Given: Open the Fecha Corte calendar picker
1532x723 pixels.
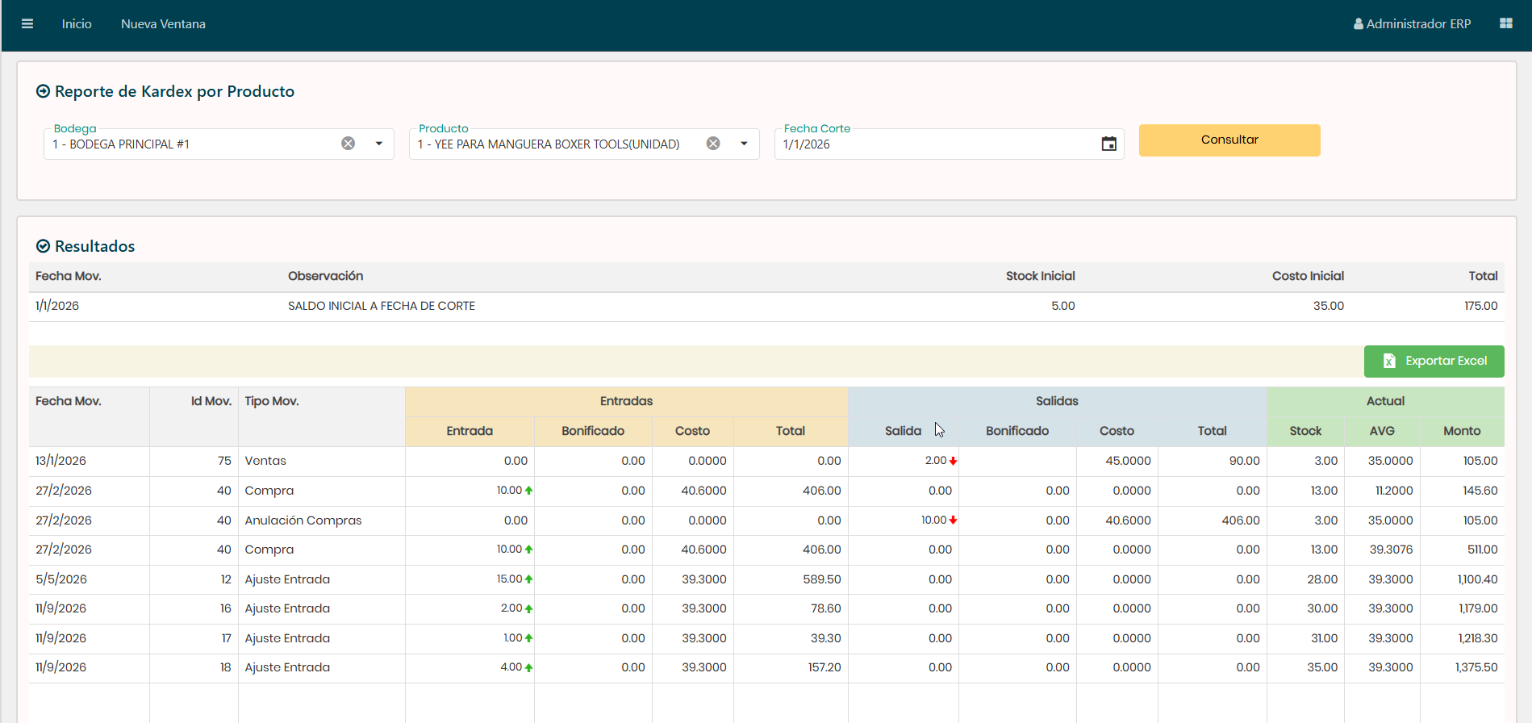Looking at the screenshot, I should pos(1109,144).
